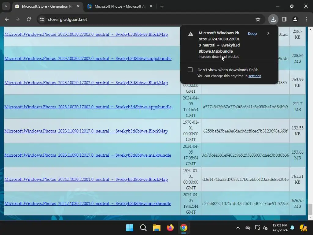This screenshot has height=235, width=313.
Task: Open File Explorer from taskbar
Action: (157, 228)
